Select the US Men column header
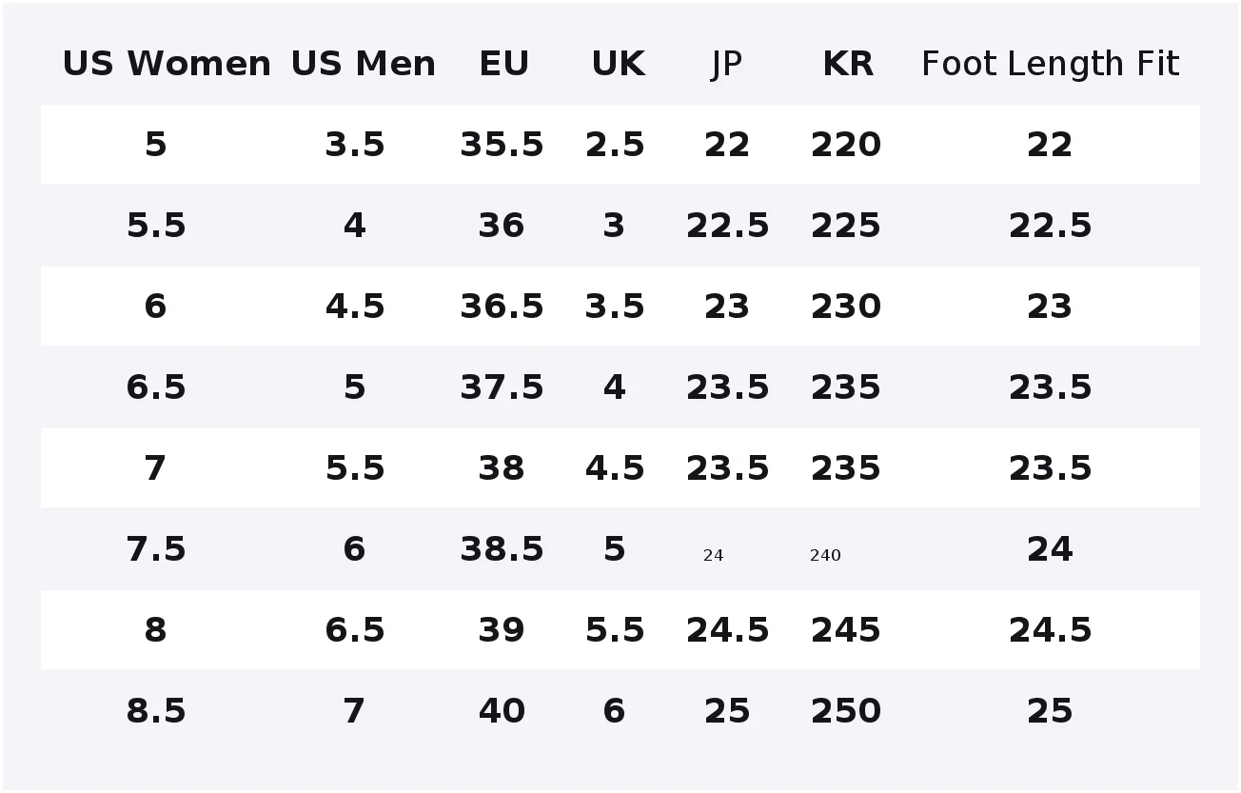The width and height of the screenshot is (1241, 793). [x=364, y=64]
